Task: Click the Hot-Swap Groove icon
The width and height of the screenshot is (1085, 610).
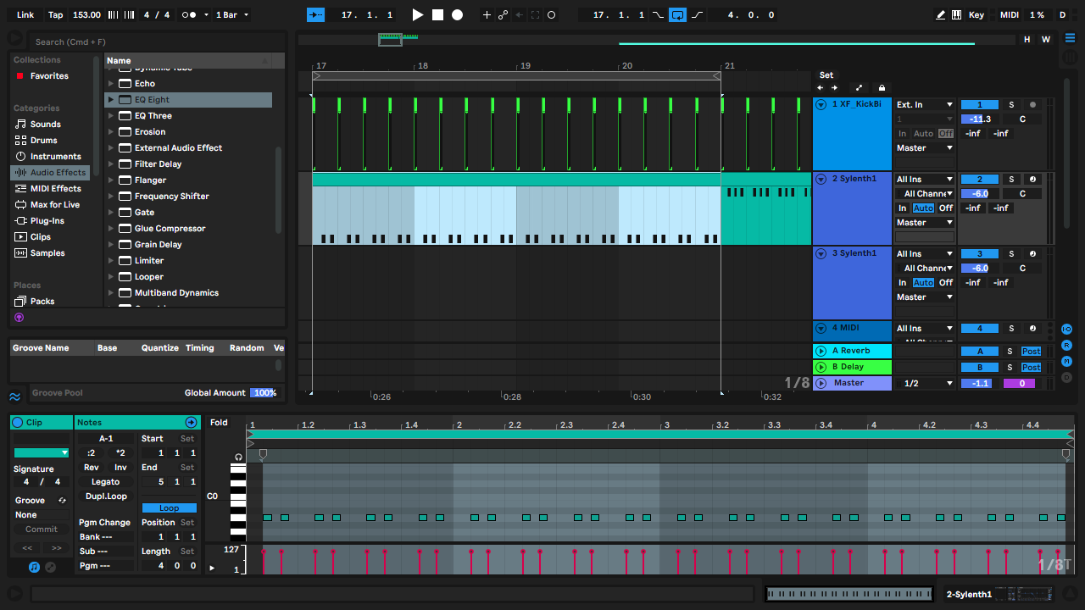Action: click(62, 500)
